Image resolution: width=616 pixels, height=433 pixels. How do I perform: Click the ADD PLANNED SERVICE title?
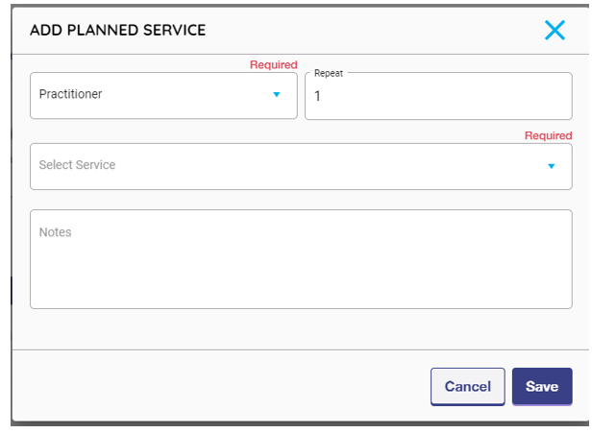(117, 30)
